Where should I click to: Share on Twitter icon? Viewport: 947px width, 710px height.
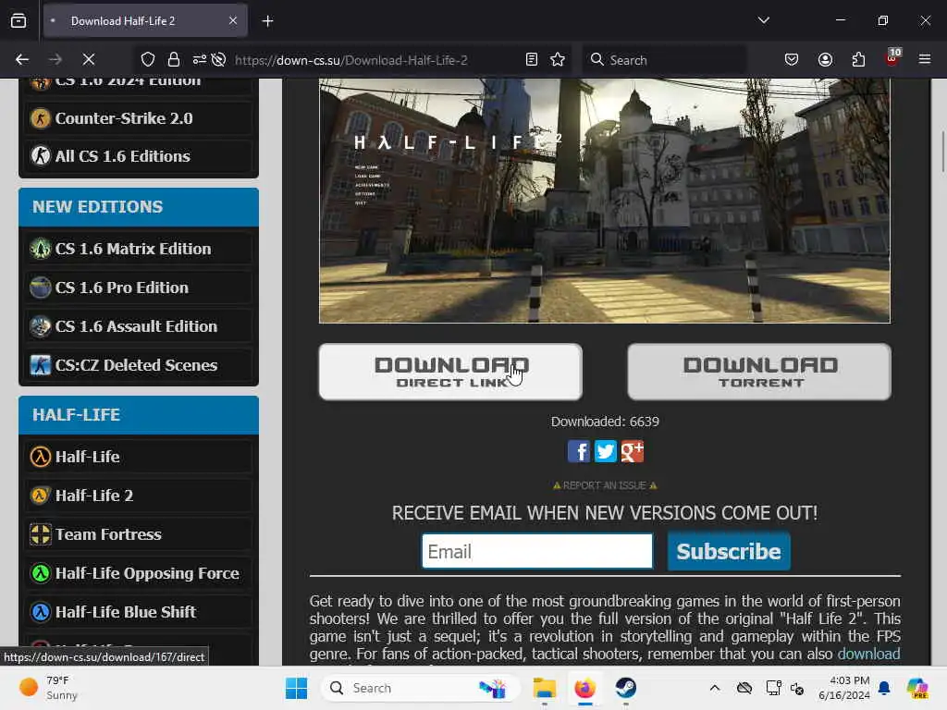coord(605,451)
